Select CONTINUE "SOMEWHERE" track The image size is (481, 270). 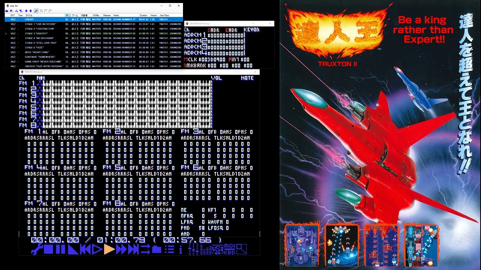(x=94, y=57)
